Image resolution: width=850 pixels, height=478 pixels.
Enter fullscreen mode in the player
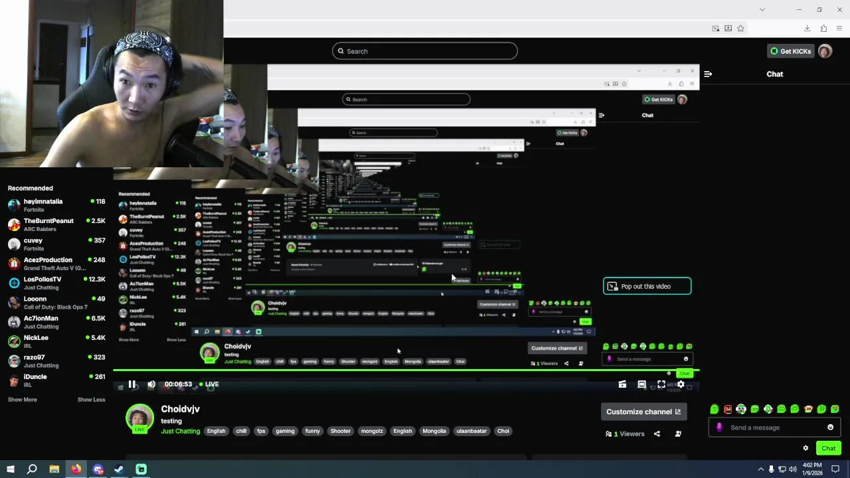[x=661, y=384]
